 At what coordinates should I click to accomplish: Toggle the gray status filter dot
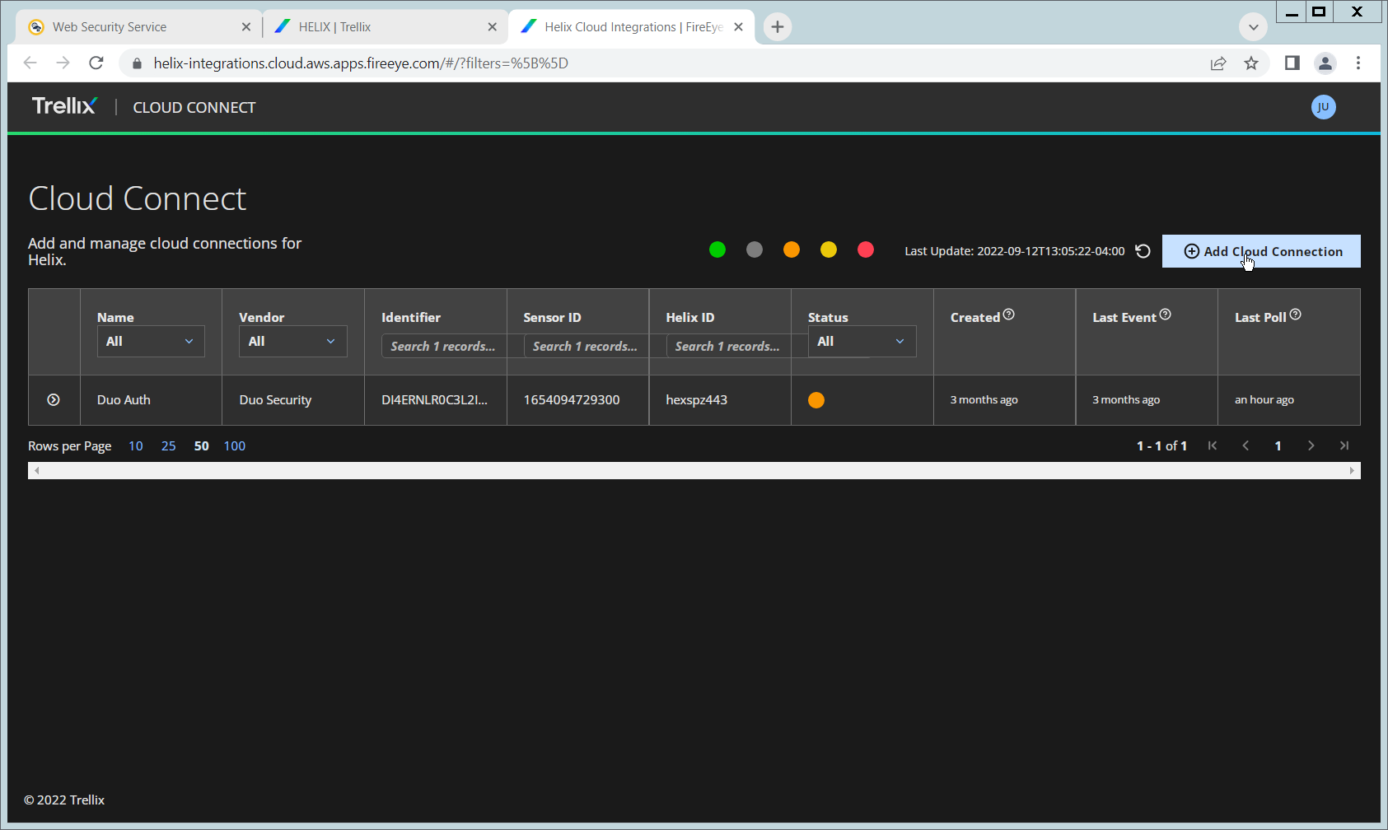pyautogui.click(x=755, y=250)
